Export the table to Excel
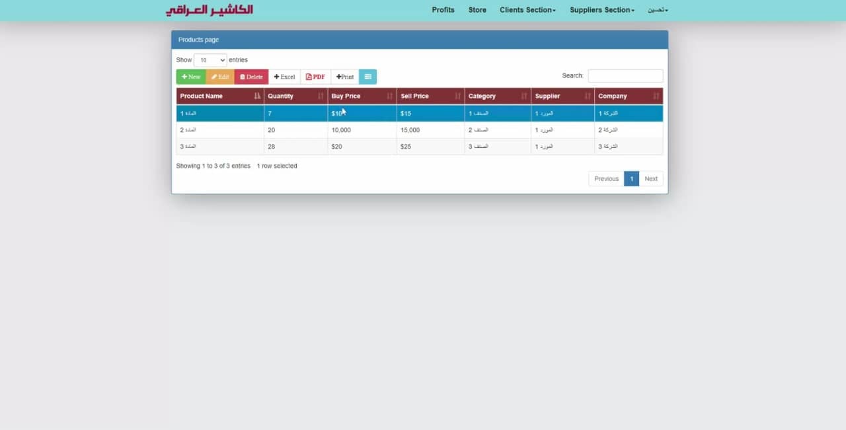The height and width of the screenshot is (430, 846). [284, 77]
